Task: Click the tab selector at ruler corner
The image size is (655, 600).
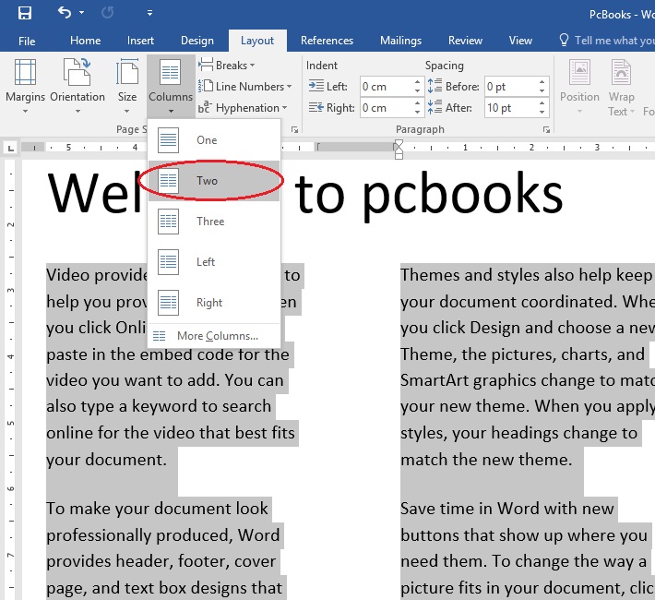Action: pyautogui.click(x=11, y=148)
